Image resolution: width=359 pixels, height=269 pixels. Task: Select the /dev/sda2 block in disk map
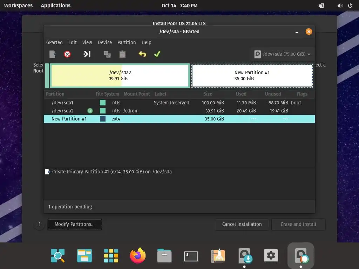(x=120, y=76)
